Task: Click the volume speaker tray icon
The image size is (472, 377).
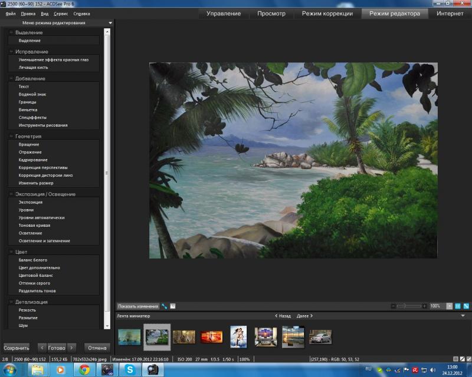Action: 433,370
